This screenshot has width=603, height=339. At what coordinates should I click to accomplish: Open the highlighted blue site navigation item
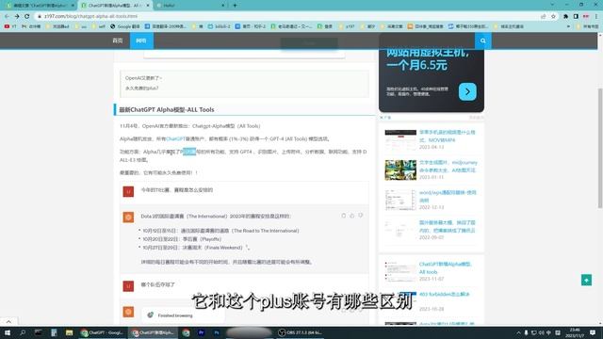coord(141,40)
